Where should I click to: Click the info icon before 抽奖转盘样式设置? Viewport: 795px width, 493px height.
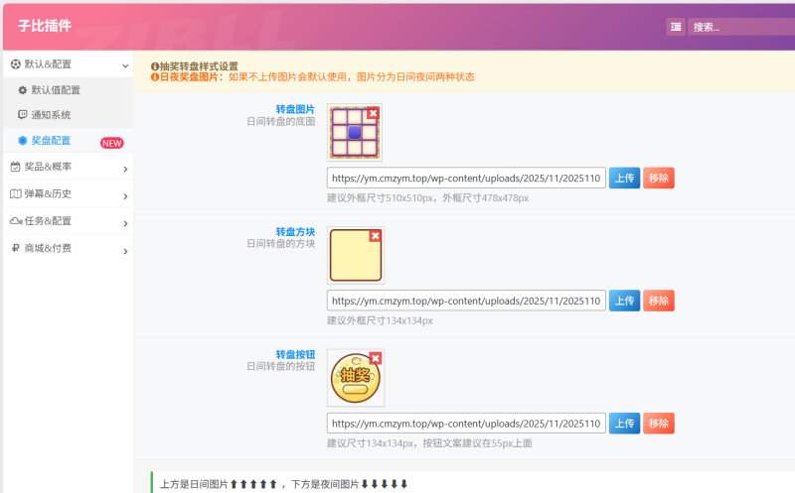tap(155, 66)
